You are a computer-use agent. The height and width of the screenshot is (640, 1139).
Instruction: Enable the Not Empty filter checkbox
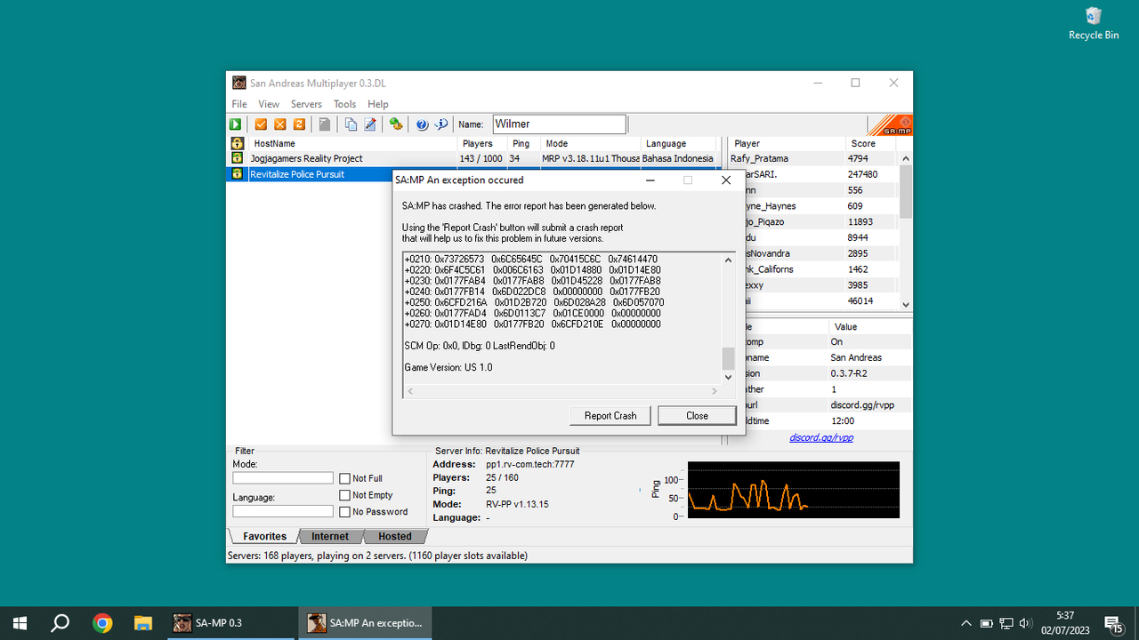pos(345,495)
